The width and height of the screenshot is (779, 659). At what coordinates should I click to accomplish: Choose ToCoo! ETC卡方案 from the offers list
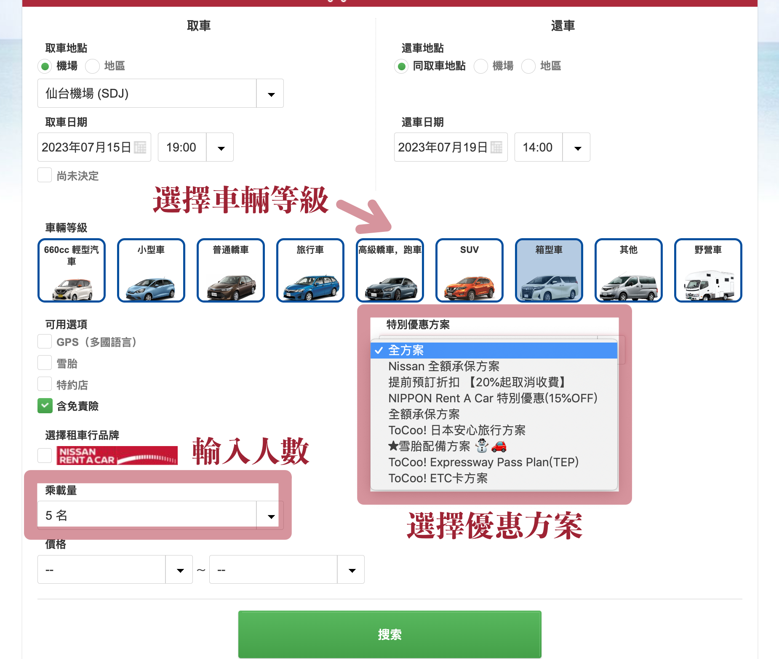(438, 478)
